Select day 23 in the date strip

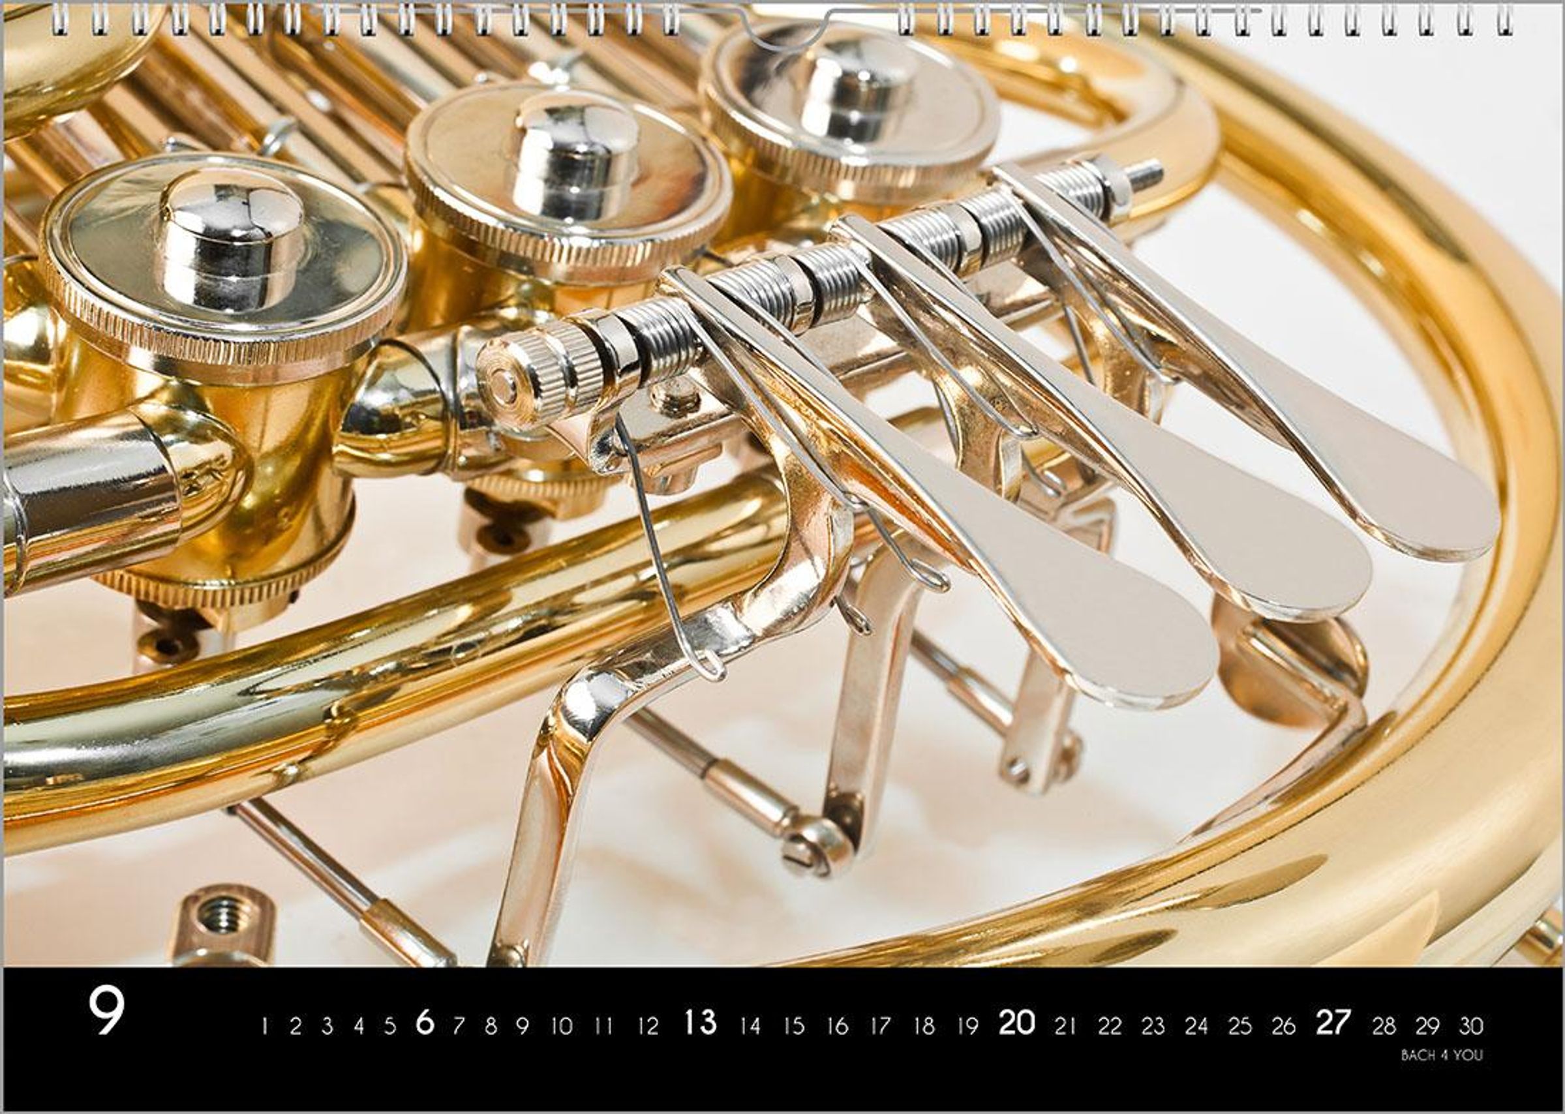point(1153,1026)
